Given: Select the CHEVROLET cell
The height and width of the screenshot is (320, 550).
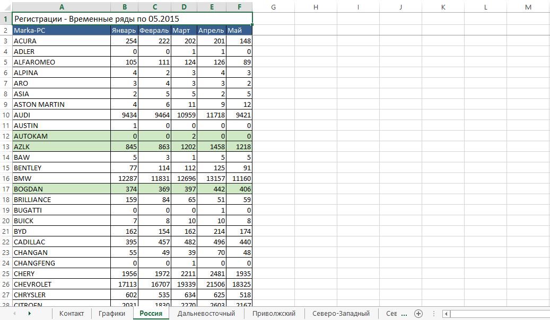Looking at the screenshot, I should [x=62, y=285].
